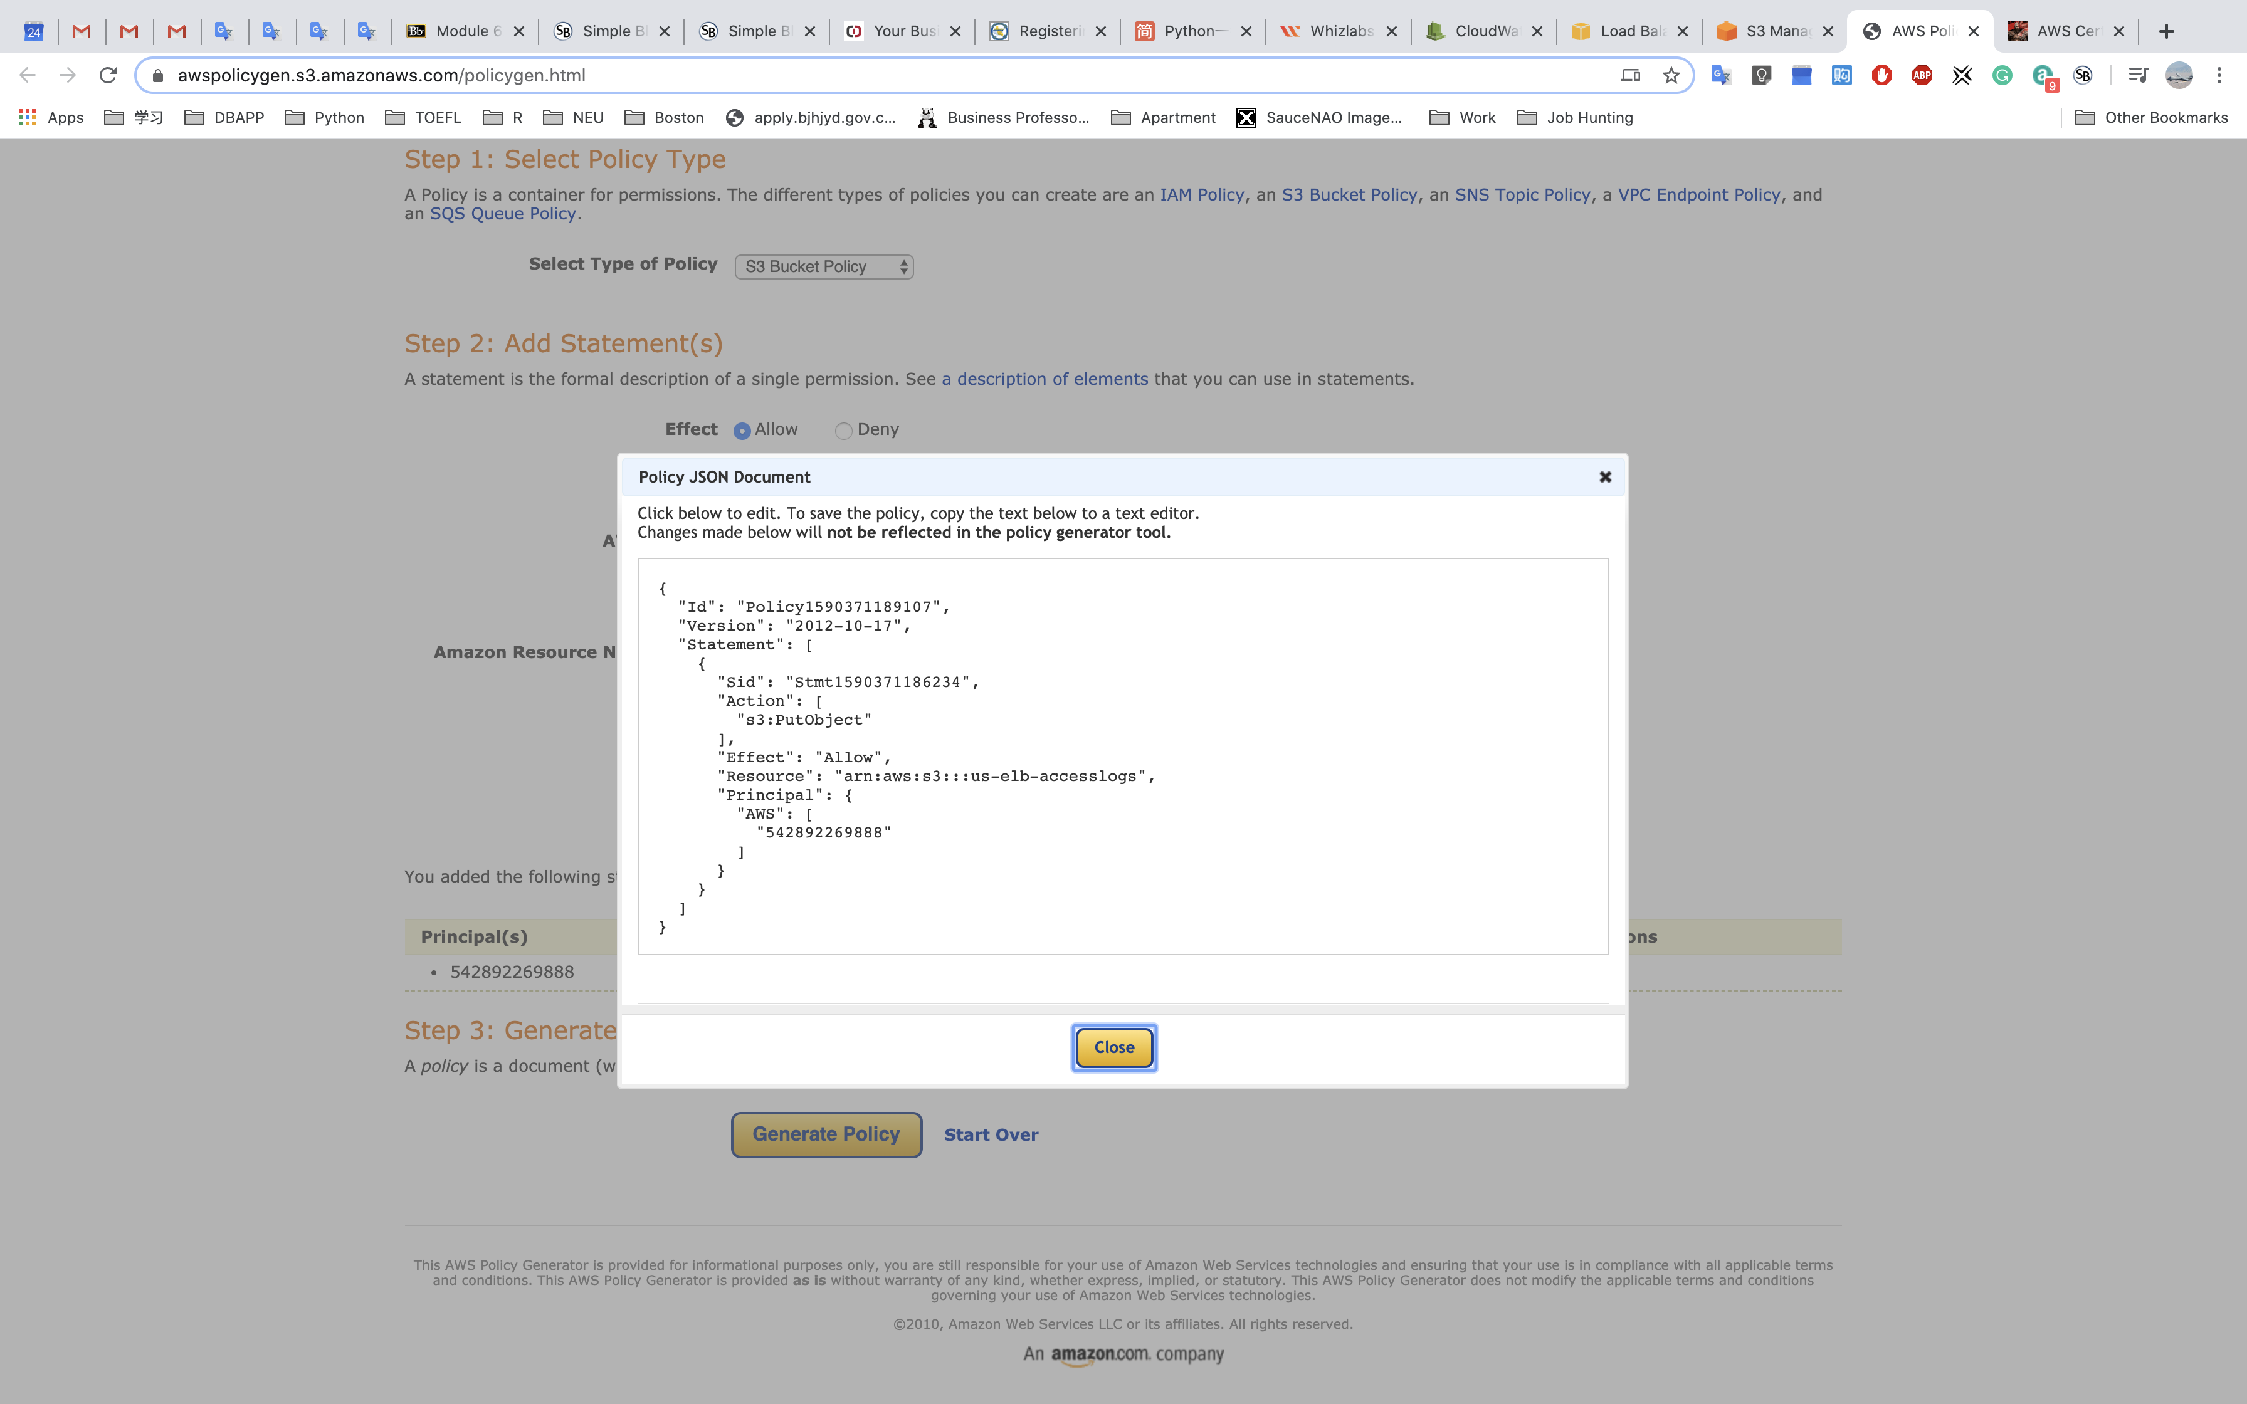Screen dimensions: 2247x1404
Task: Bookmark this page with star icon
Action: tap(1671, 75)
